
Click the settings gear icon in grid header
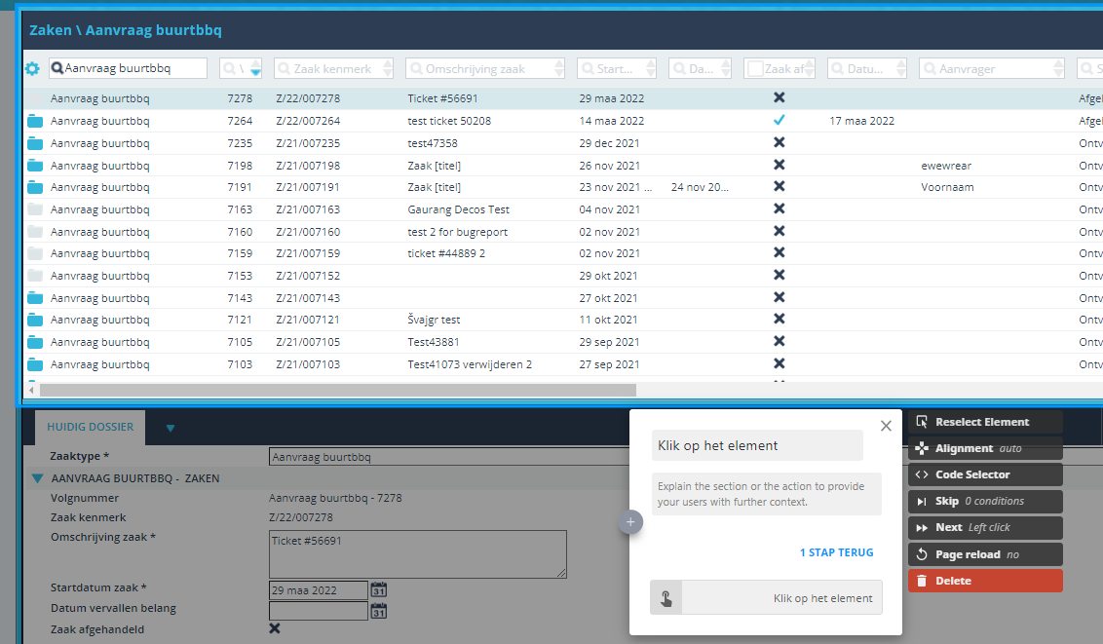pos(31,69)
